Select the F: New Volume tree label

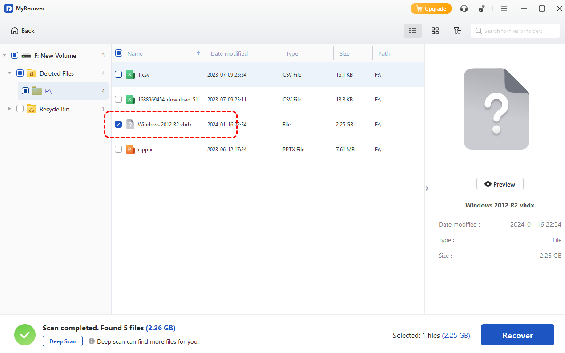(x=55, y=56)
